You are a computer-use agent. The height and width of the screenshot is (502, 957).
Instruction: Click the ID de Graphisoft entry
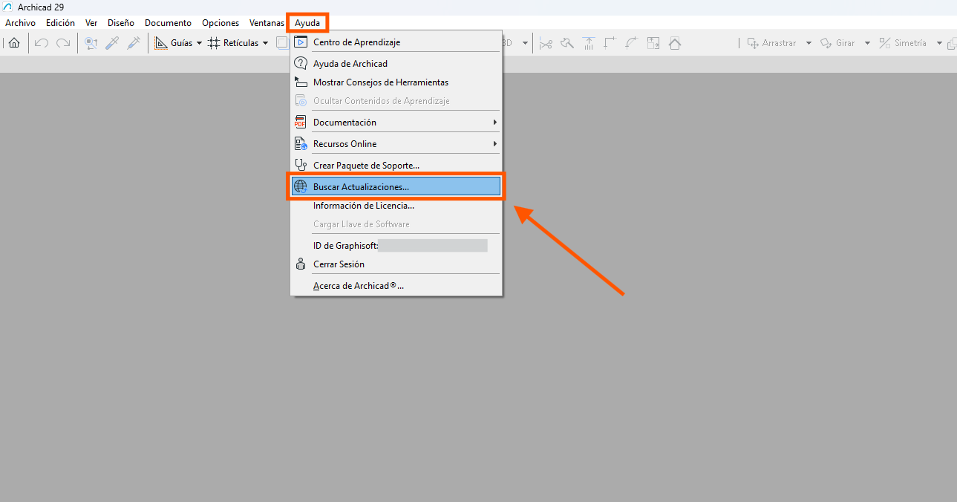point(396,246)
